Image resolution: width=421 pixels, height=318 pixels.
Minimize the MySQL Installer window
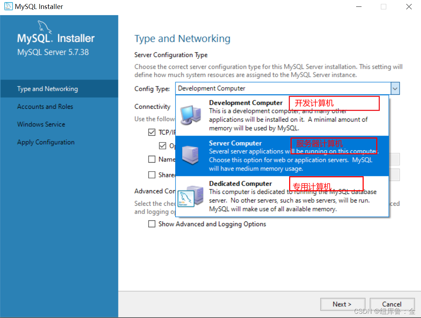359,6
